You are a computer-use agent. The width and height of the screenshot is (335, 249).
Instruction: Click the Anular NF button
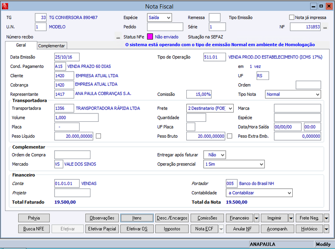point(242,229)
